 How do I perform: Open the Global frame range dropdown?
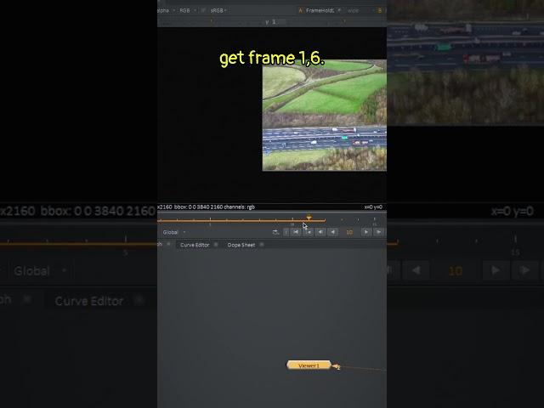click(x=173, y=232)
